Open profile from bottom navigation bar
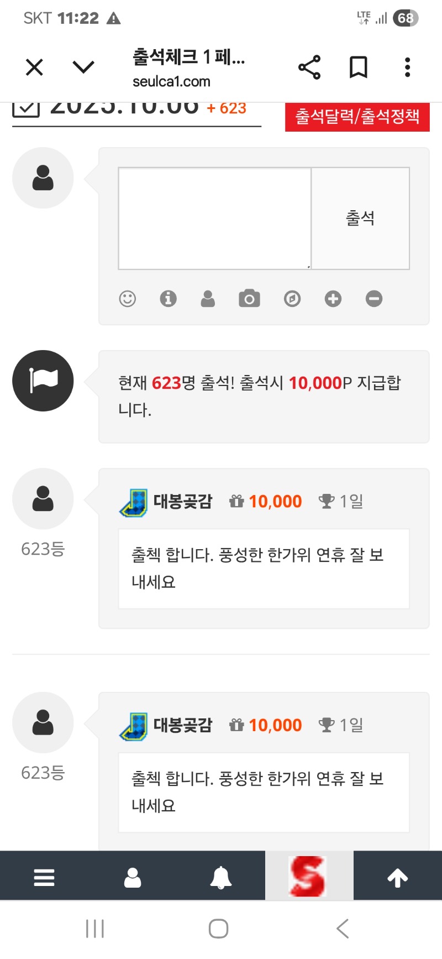 (x=133, y=877)
